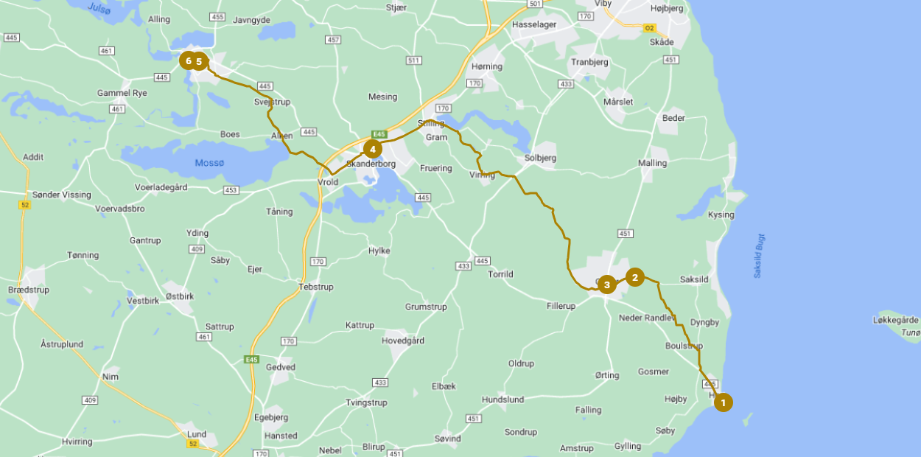Viewport: 921px width, 457px height.
Task: Click the Saksild Bugt bay label
Action: 759,256
